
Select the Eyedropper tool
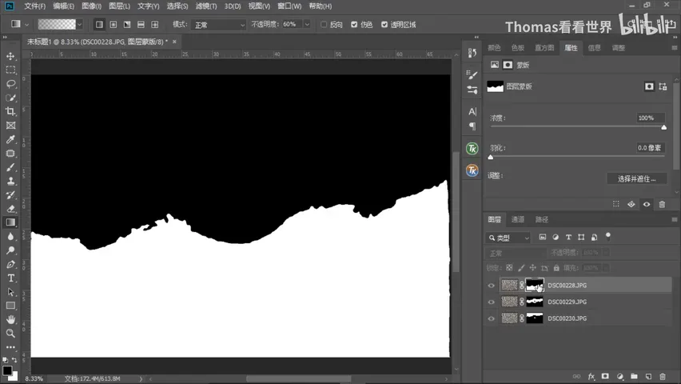click(11, 139)
